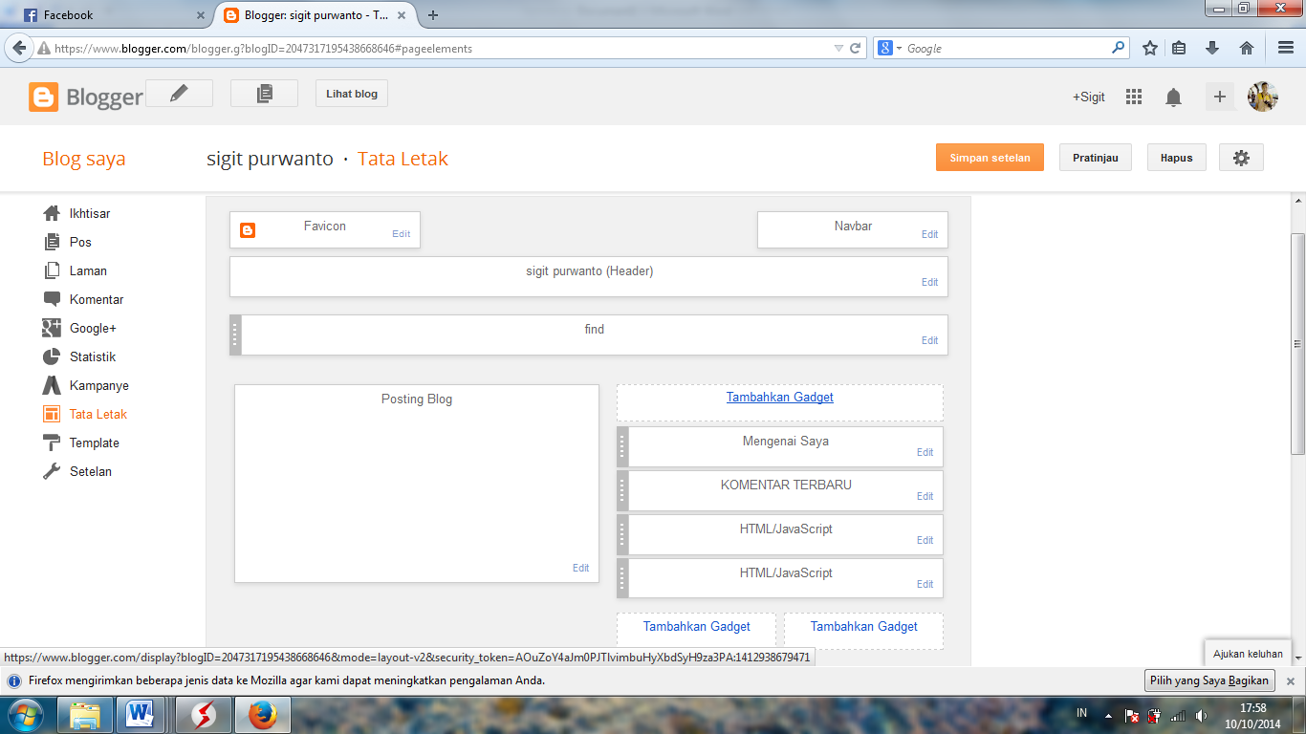Screen dimensions: 1306x734
Task: Click the Statistik pie chart icon
Action: [x=52, y=356]
